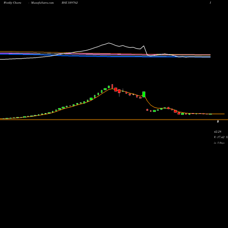228x228 pixels.
Task: Select the 'Weekly Charts' title text
Action: [x=12, y=3]
